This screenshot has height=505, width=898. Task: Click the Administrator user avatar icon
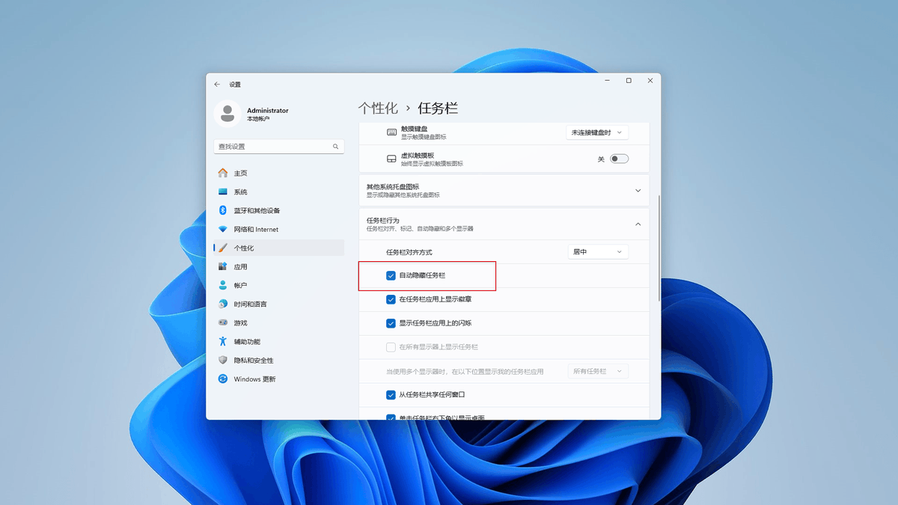point(227,114)
